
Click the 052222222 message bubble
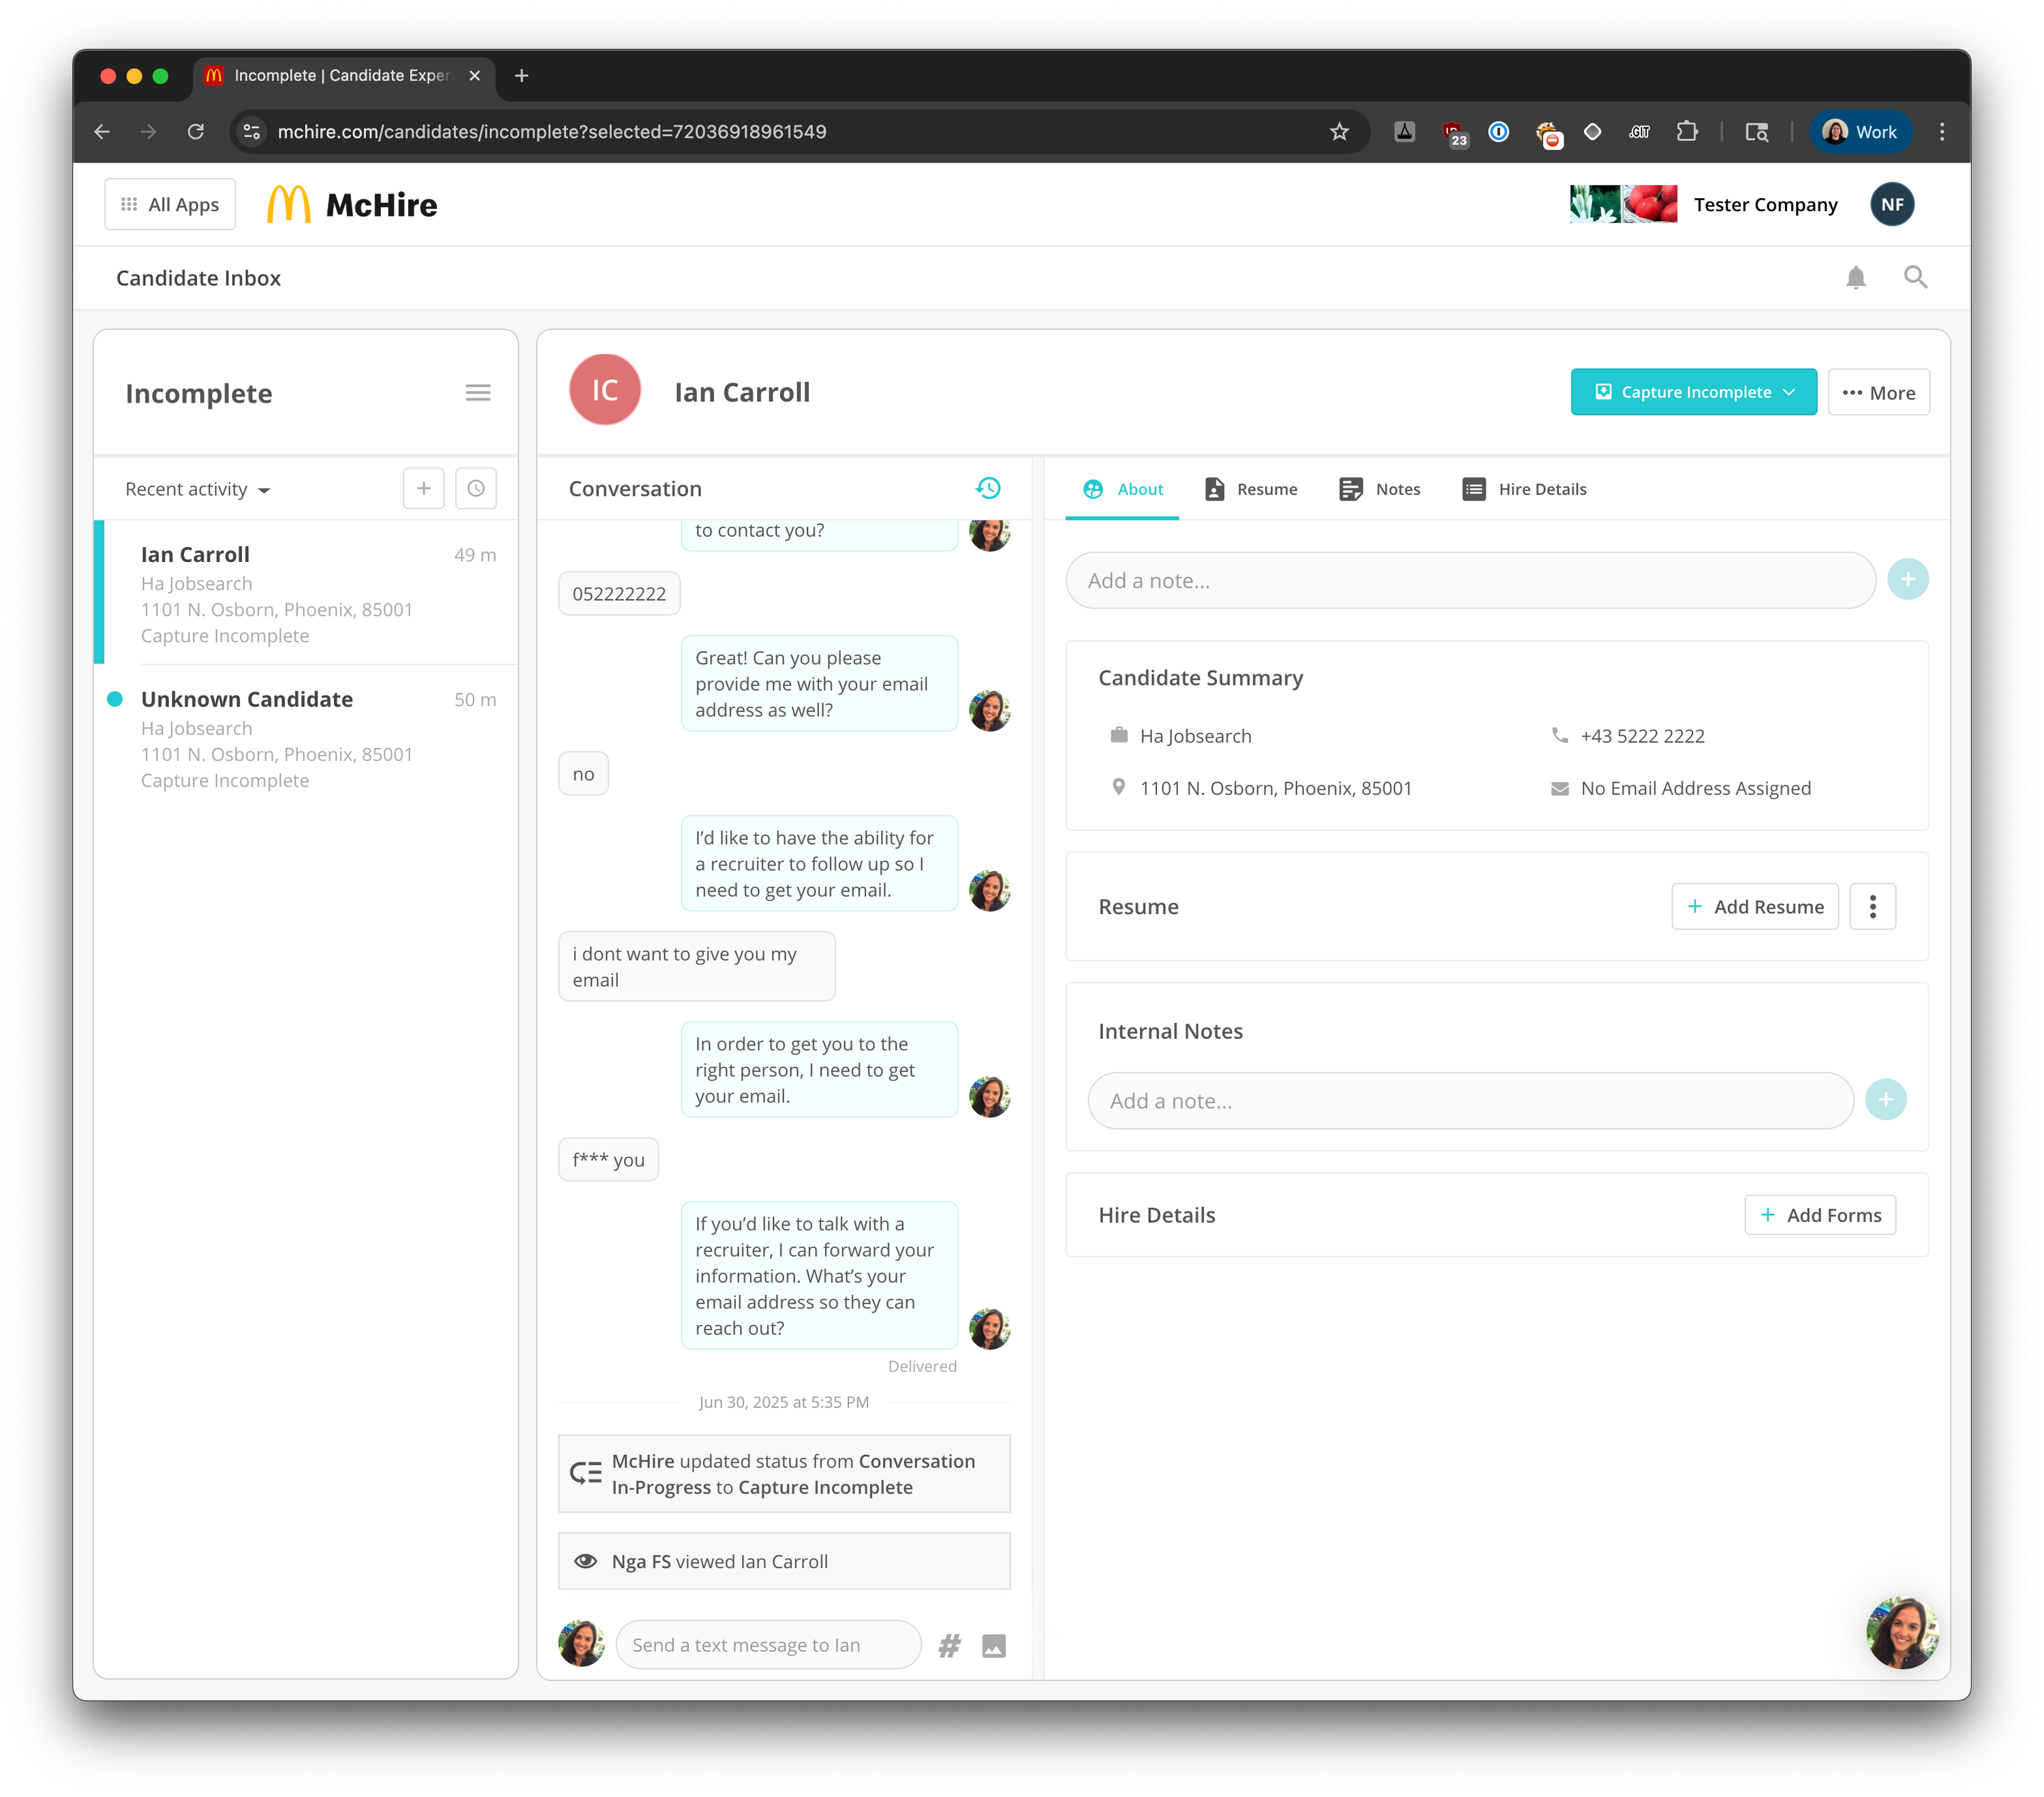pos(619,593)
